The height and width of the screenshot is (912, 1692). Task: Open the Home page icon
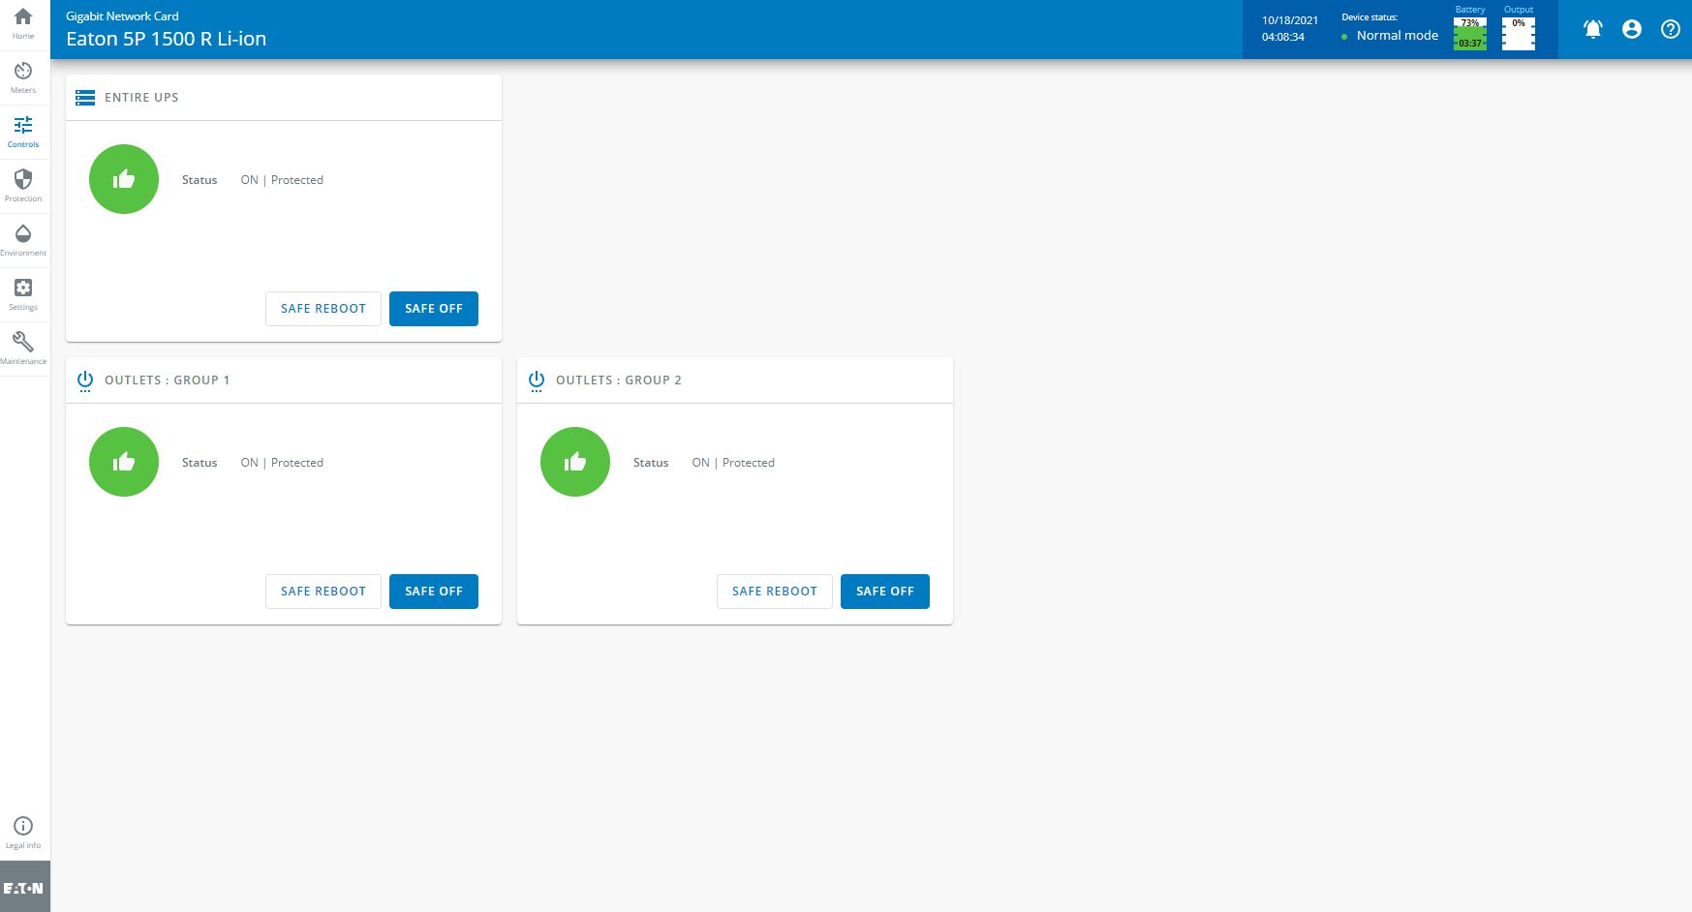pyautogui.click(x=23, y=17)
